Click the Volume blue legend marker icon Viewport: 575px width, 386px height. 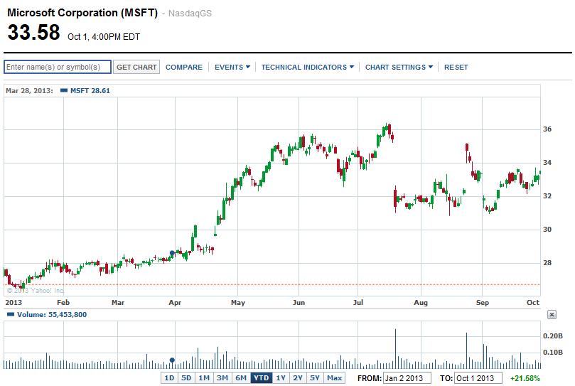11,314
